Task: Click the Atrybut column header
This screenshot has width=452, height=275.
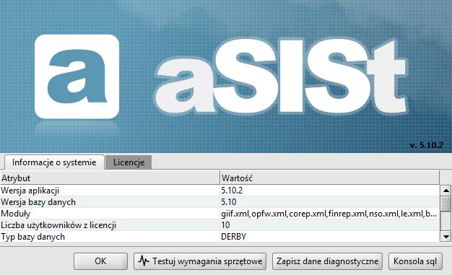Action: (x=110, y=178)
